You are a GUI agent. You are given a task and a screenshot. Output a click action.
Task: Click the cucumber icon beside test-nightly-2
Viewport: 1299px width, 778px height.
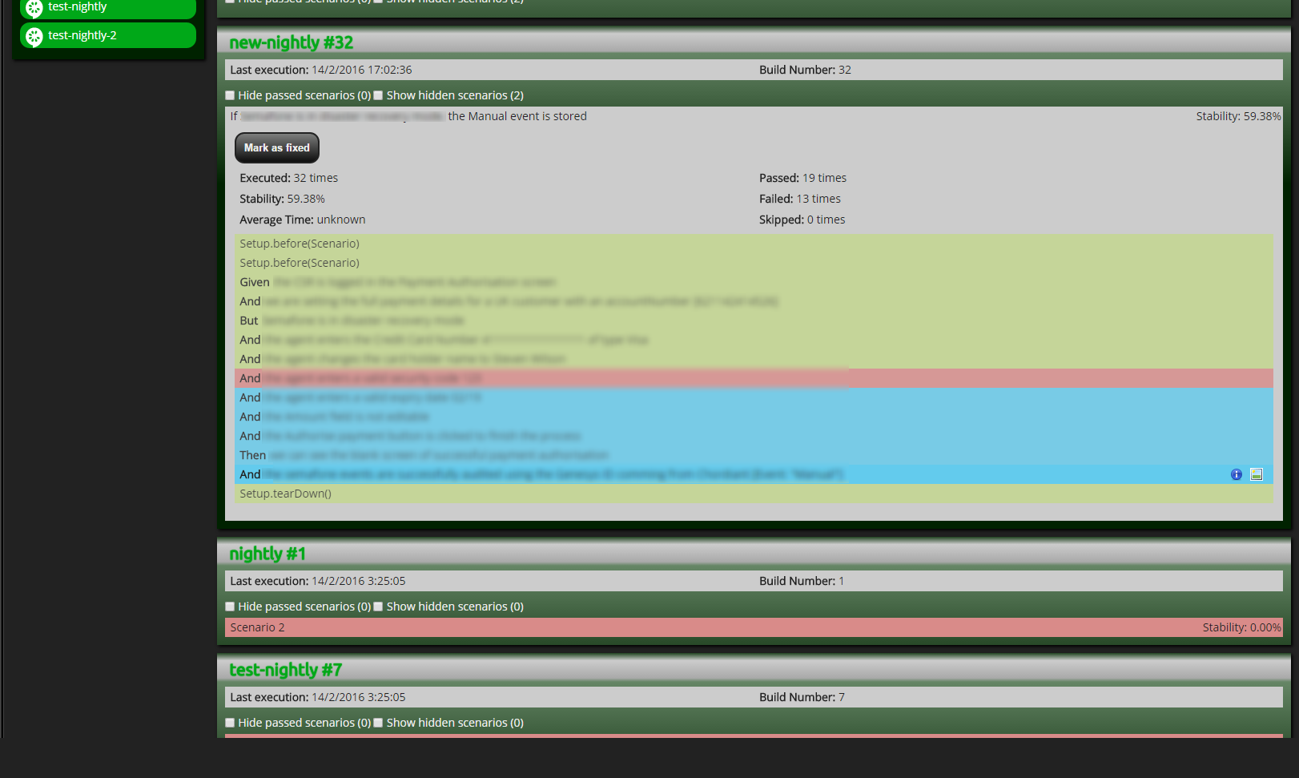(x=34, y=36)
